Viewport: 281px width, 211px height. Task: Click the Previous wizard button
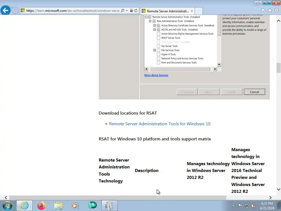coord(187,92)
